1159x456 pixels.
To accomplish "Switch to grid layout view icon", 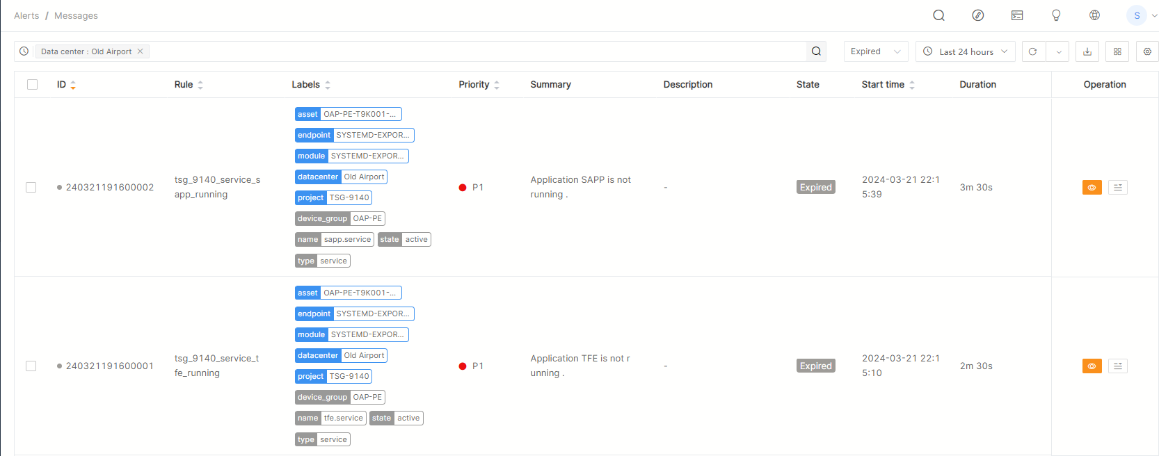I will click(1117, 51).
